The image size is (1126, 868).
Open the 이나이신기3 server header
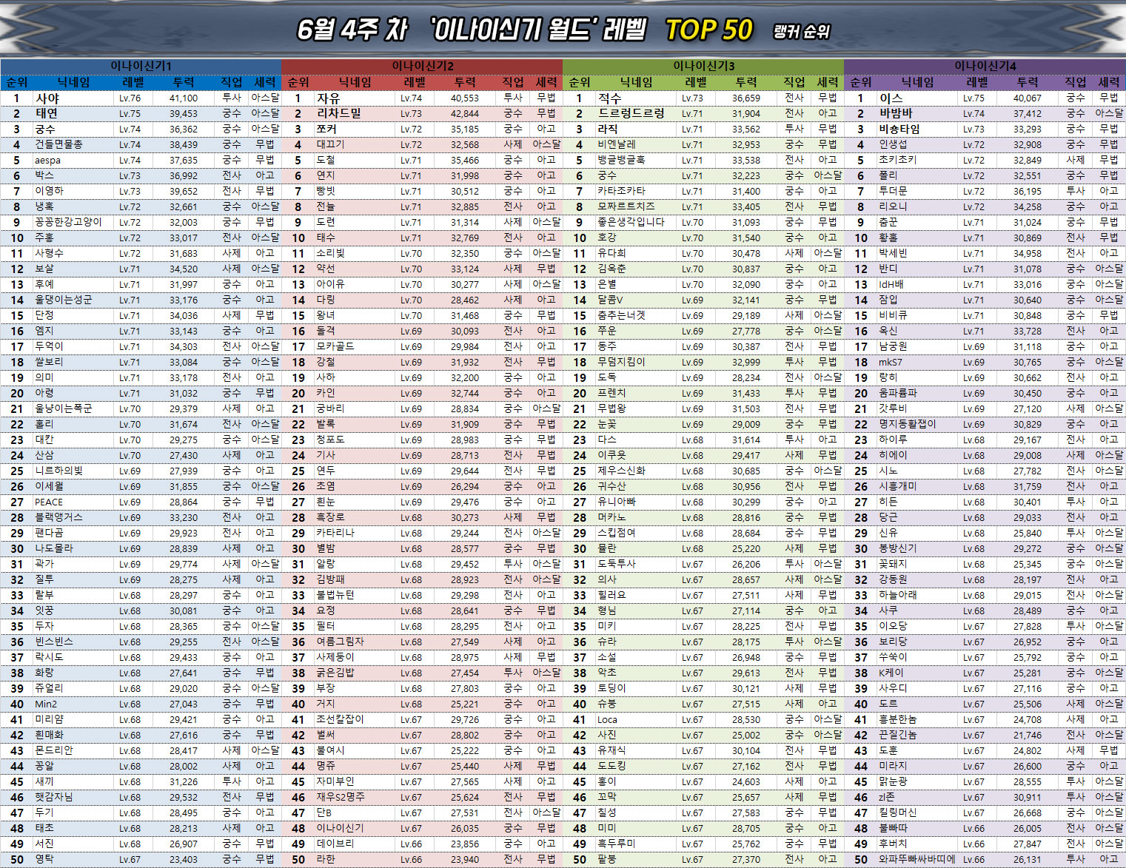[703, 66]
